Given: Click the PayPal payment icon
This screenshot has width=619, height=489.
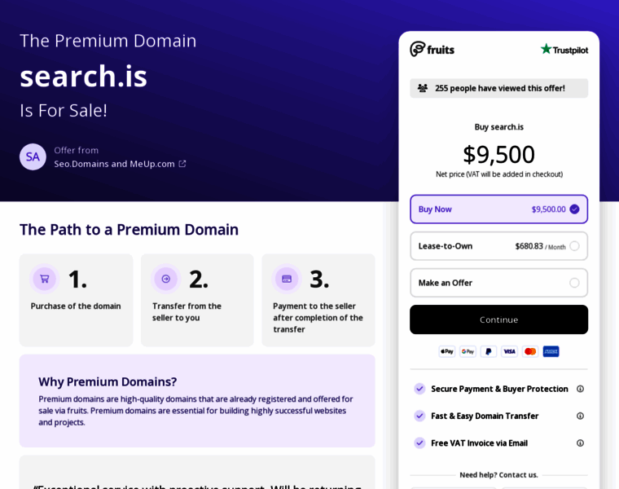Looking at the screenshot, I should (489, 351).
